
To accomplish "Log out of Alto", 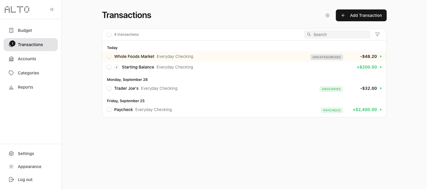I will tap(31, 180).
